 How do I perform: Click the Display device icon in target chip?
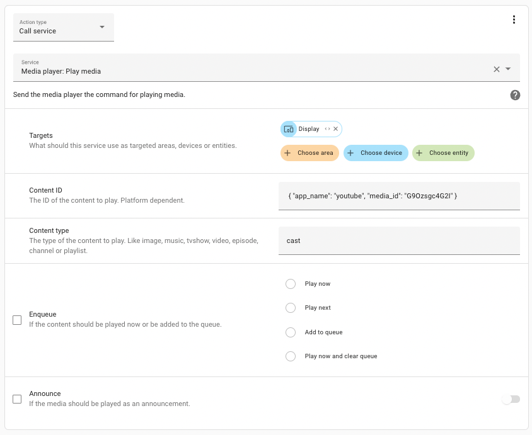tap(289, 129)
